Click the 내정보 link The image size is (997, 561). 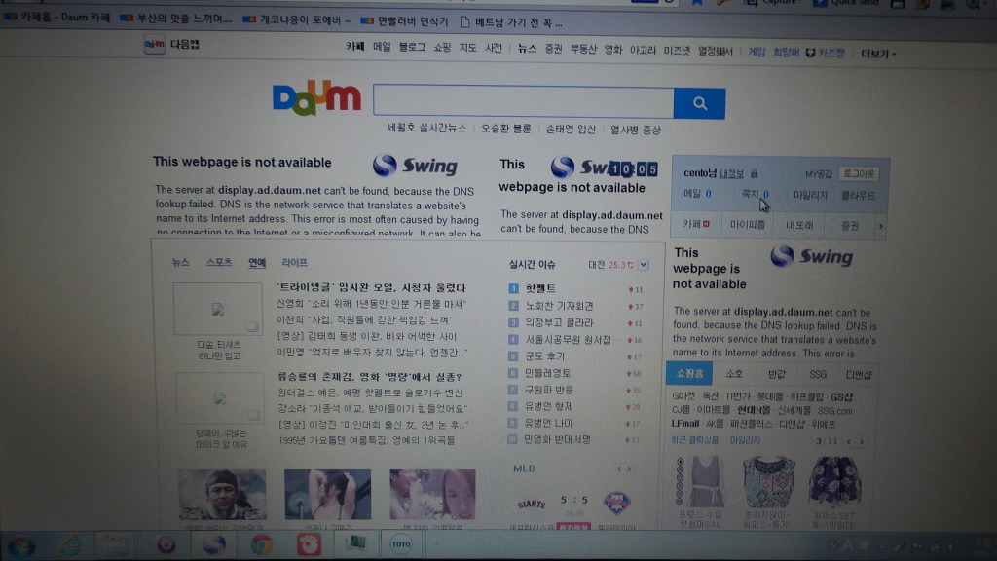[732, 173]
